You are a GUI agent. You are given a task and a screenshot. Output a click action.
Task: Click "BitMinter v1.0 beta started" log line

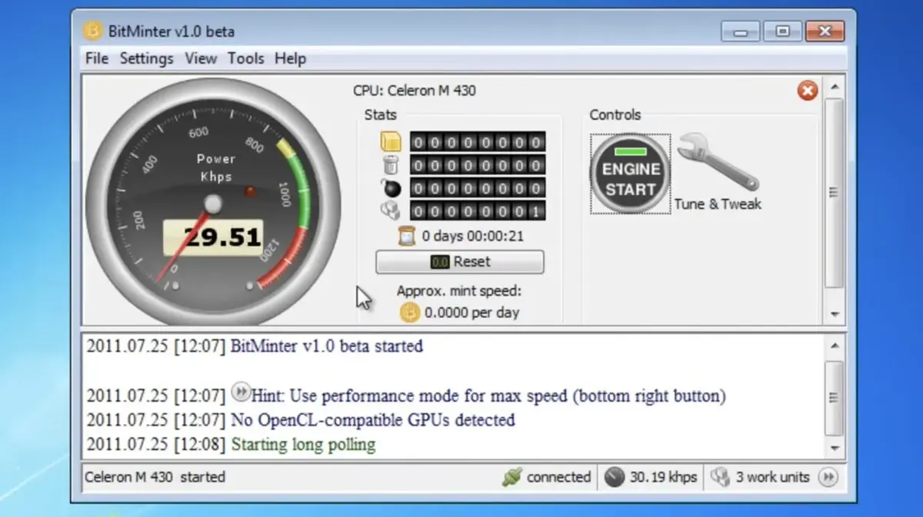click(327, 346)
